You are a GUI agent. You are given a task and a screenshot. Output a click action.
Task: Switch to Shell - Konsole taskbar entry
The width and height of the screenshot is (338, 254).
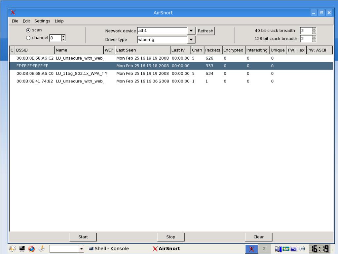(109, 249)
